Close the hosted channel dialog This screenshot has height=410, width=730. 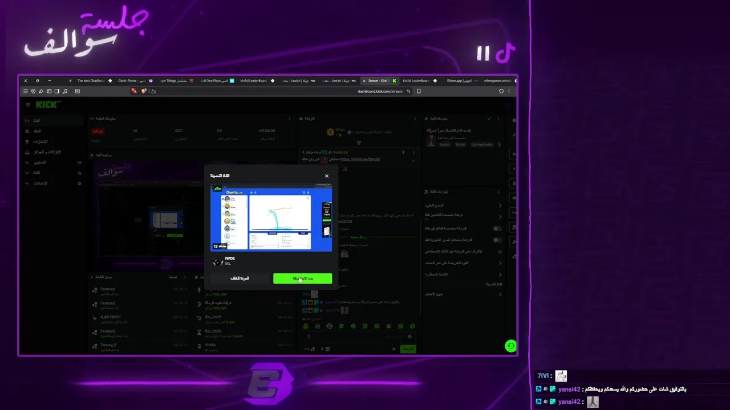(327, 176)
